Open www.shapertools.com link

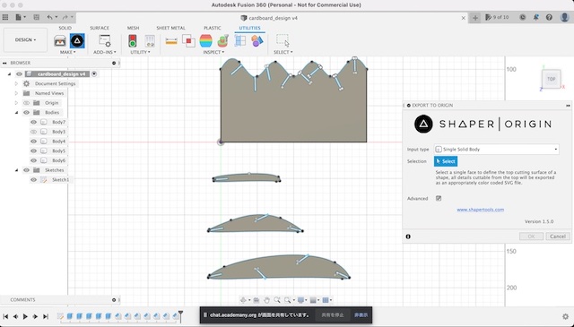coord(481,210)
